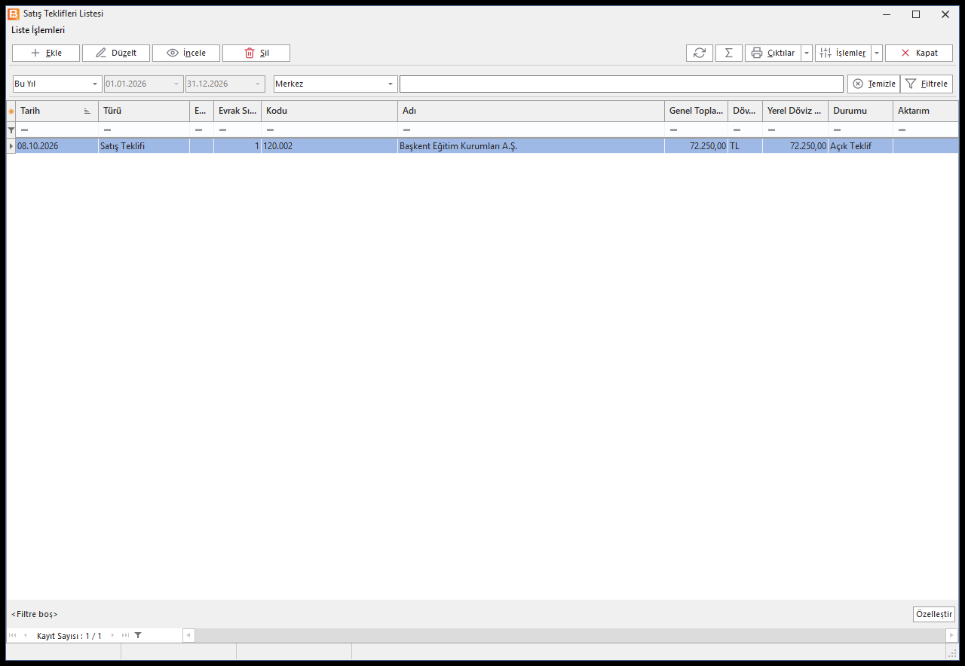This screenshot has width=965, height=666.
Task: Click the Temizle button
Action: coord(874,84)
